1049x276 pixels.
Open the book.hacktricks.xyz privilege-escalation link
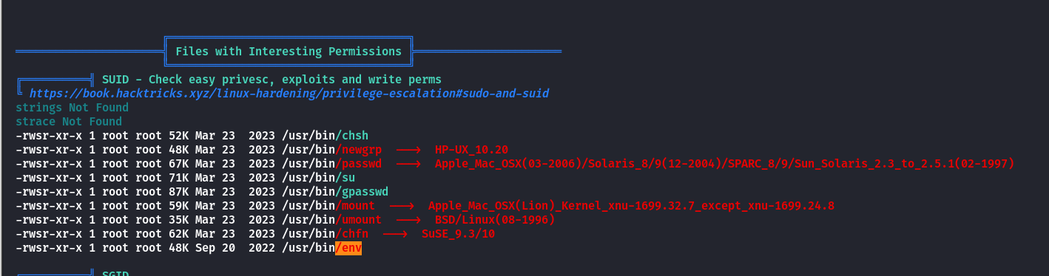[289, 94]
